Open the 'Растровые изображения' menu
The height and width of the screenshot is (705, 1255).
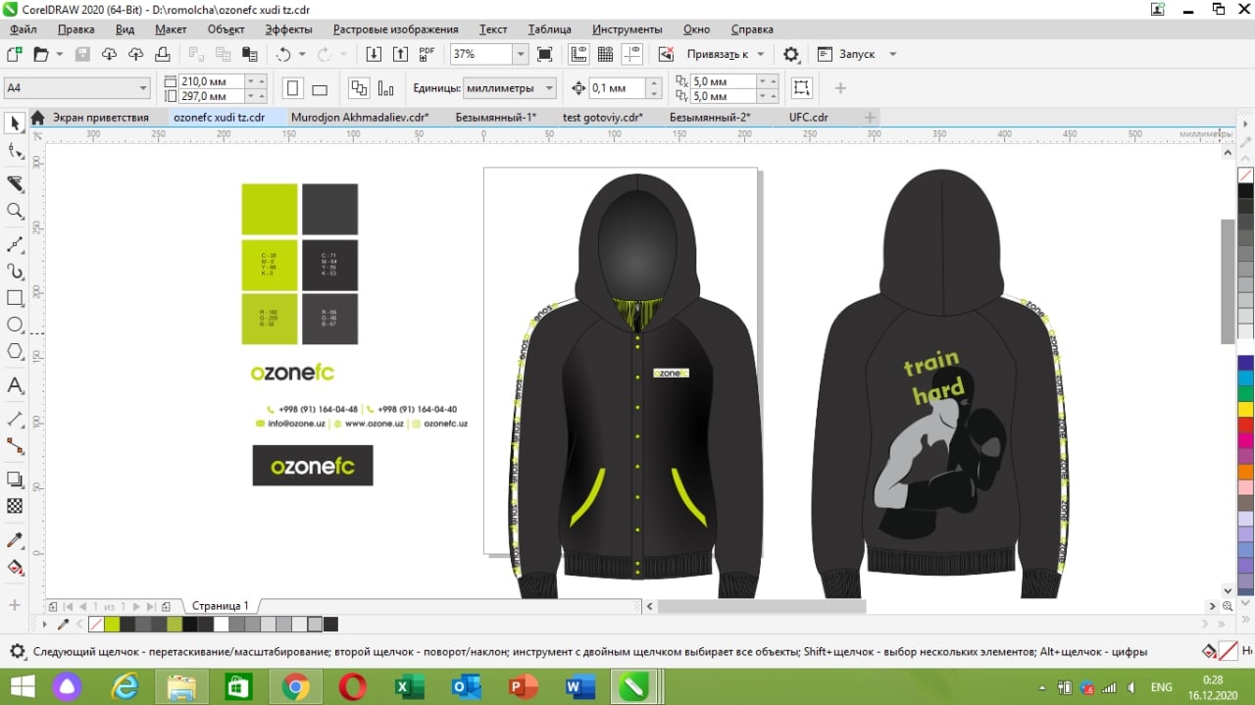point(395,29)
